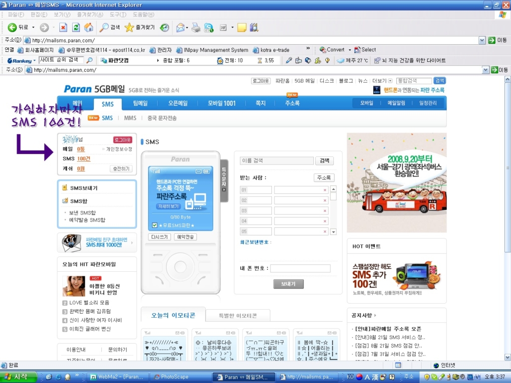Screen dimensions: 511x383
Task: Click the Rankey magnifier search icon
Action: [89, 60]
